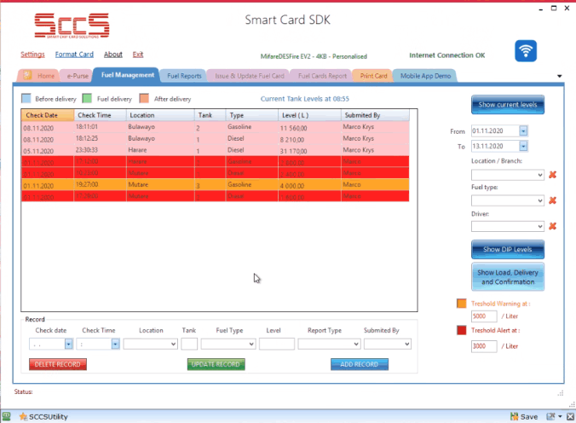This screenshot has width=576, height=423.
Task: Clear the Fuel type filter with red X
Action: (552, 200)
